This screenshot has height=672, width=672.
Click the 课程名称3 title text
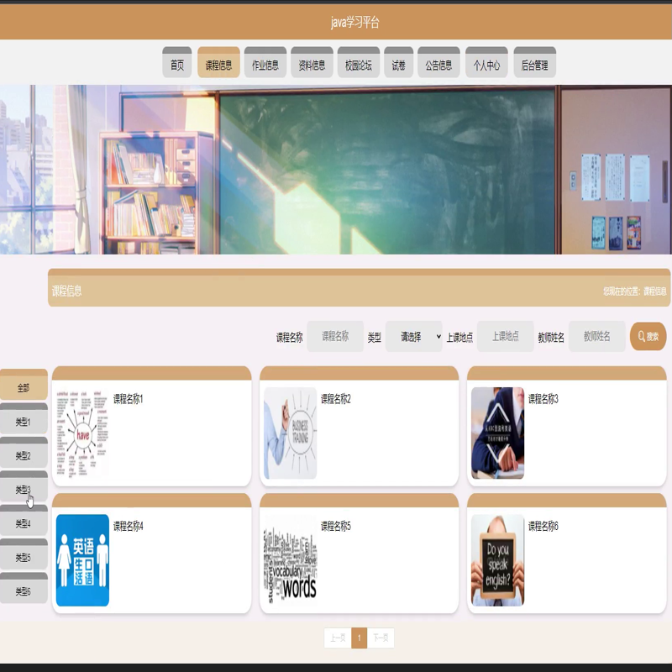pyautogui.click(x=543, y=399)
